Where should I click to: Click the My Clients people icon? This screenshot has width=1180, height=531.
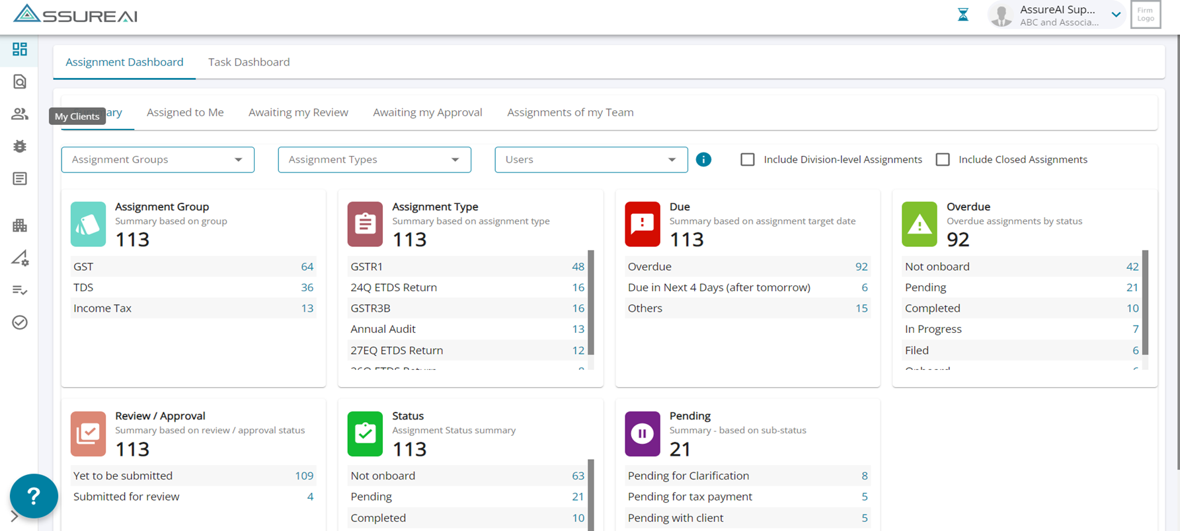(x=20, y=114)
